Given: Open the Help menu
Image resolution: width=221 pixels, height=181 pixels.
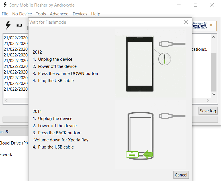Looking at the screenshot, I should (96, 14).
